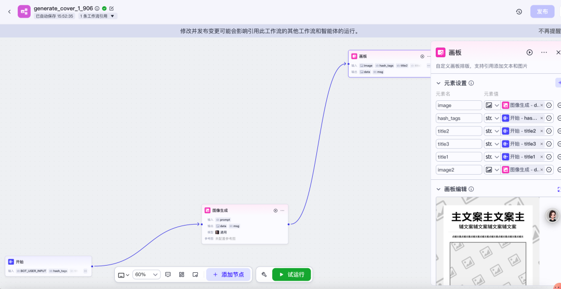Click the title2 element name field
Screen dimensions: 561x289
click(459, 131)
